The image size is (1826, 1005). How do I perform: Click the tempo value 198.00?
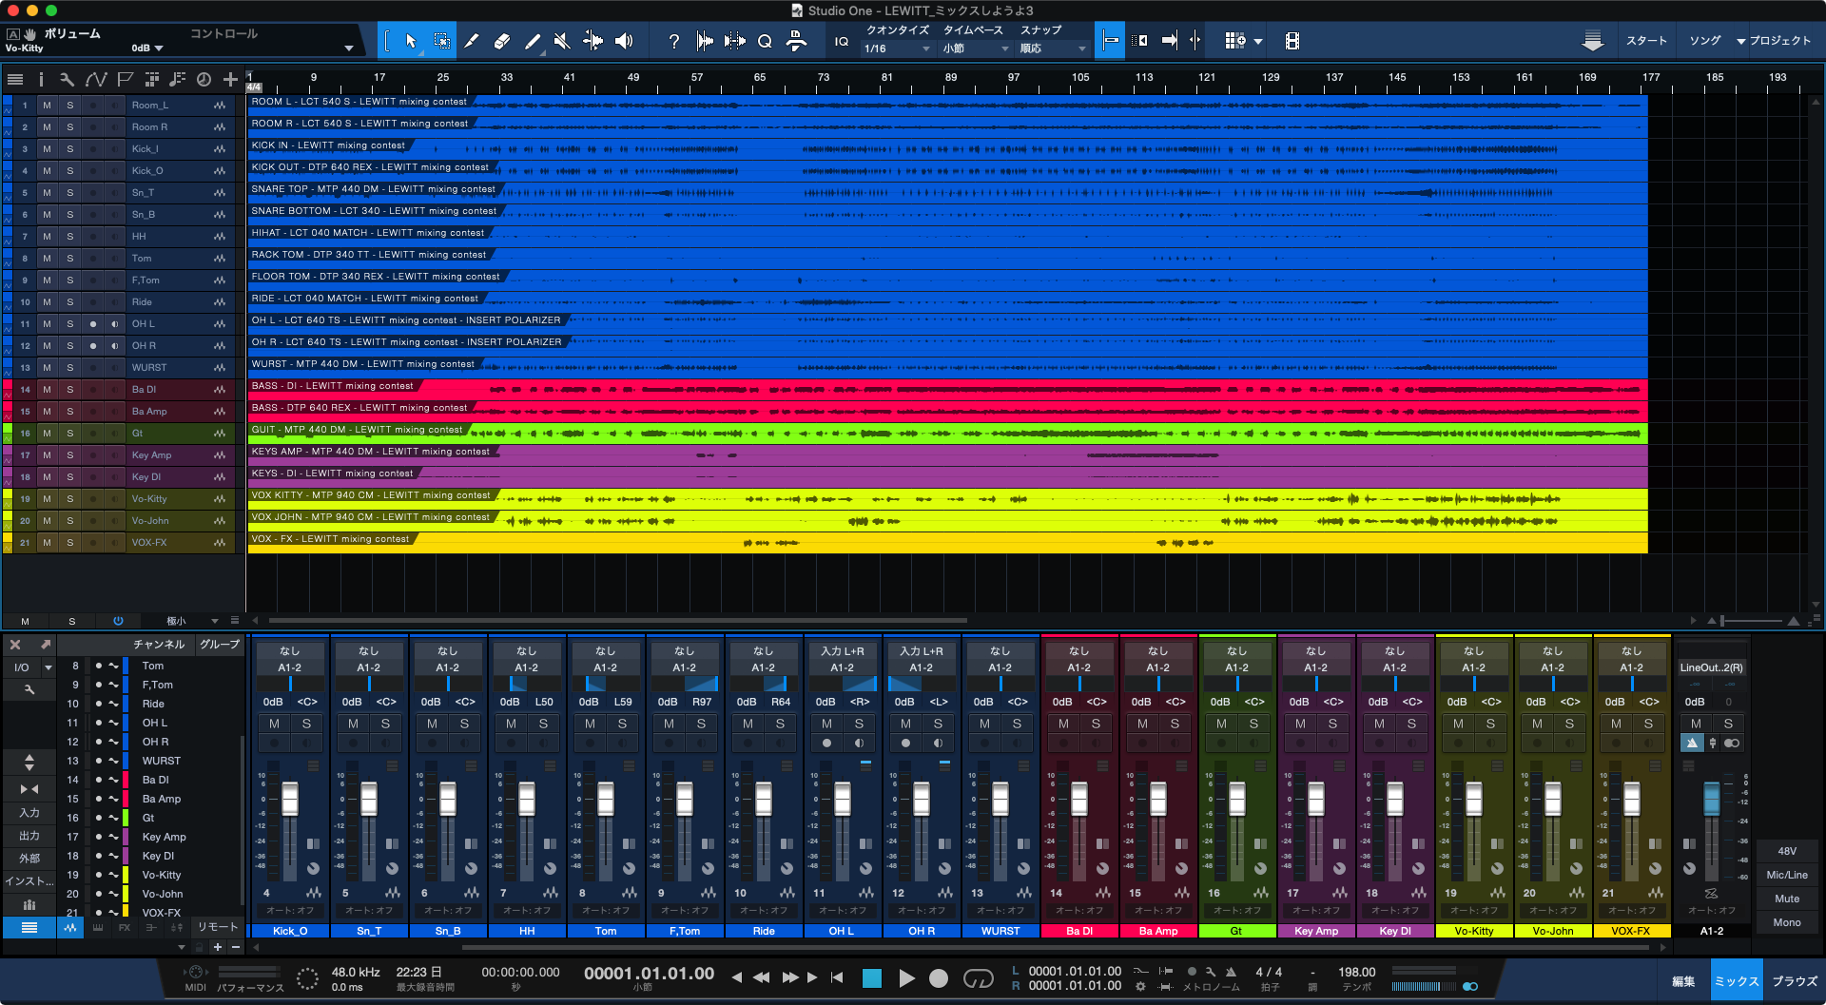point(1357,972)
